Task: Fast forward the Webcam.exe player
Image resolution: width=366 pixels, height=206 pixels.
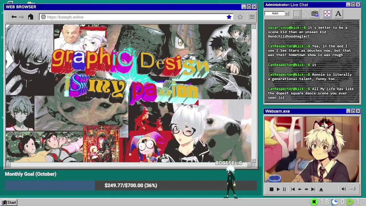Action: [307, 189]
